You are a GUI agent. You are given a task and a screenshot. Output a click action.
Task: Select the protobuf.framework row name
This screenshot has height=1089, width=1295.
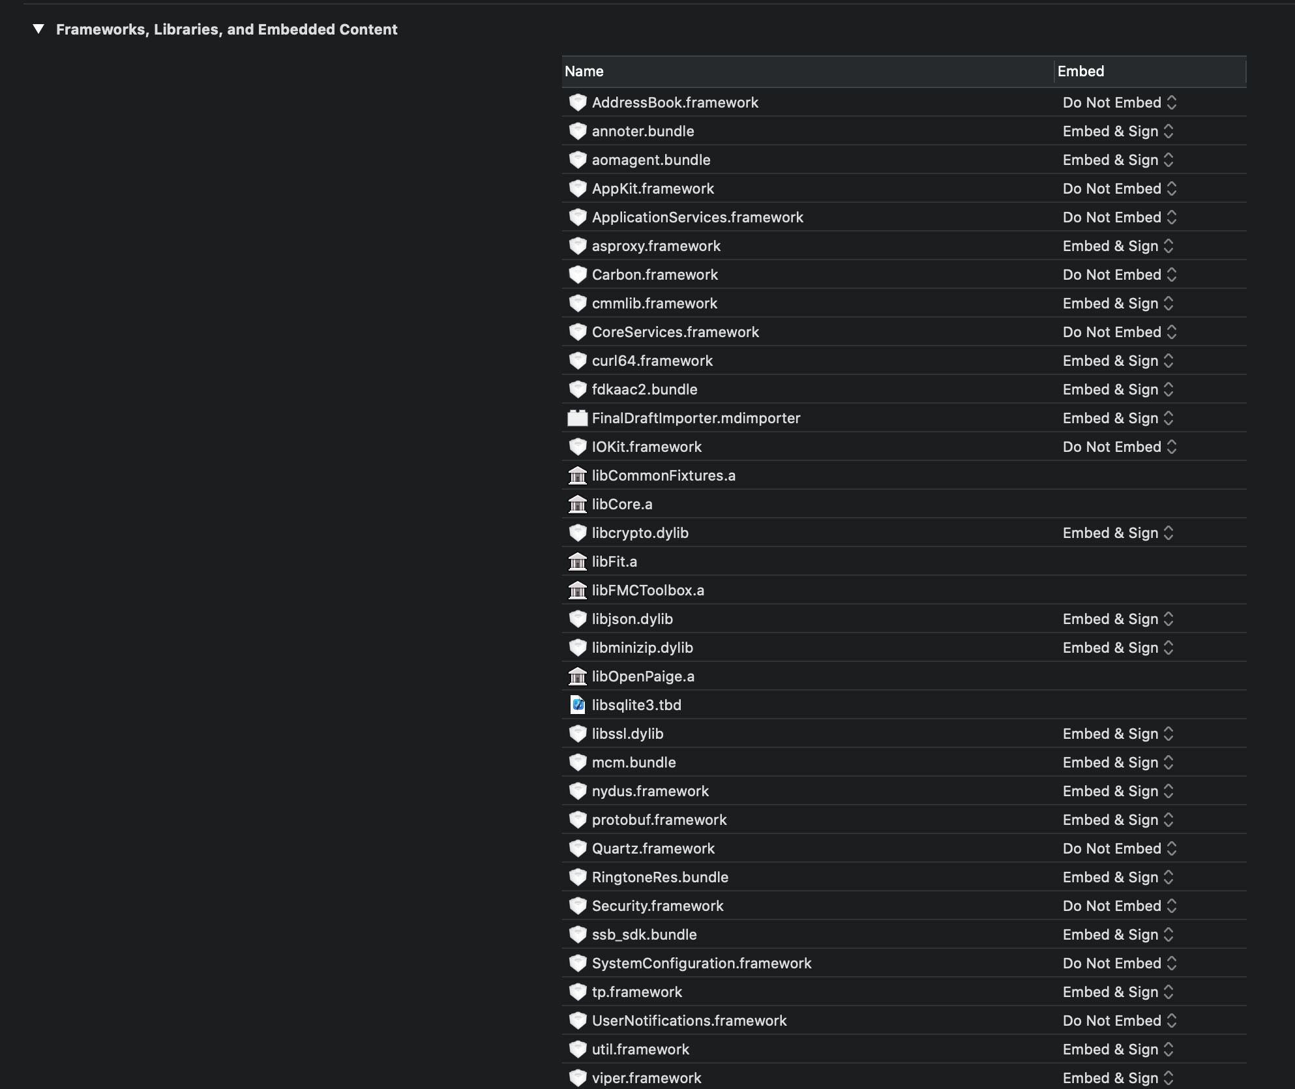[659, 820]
